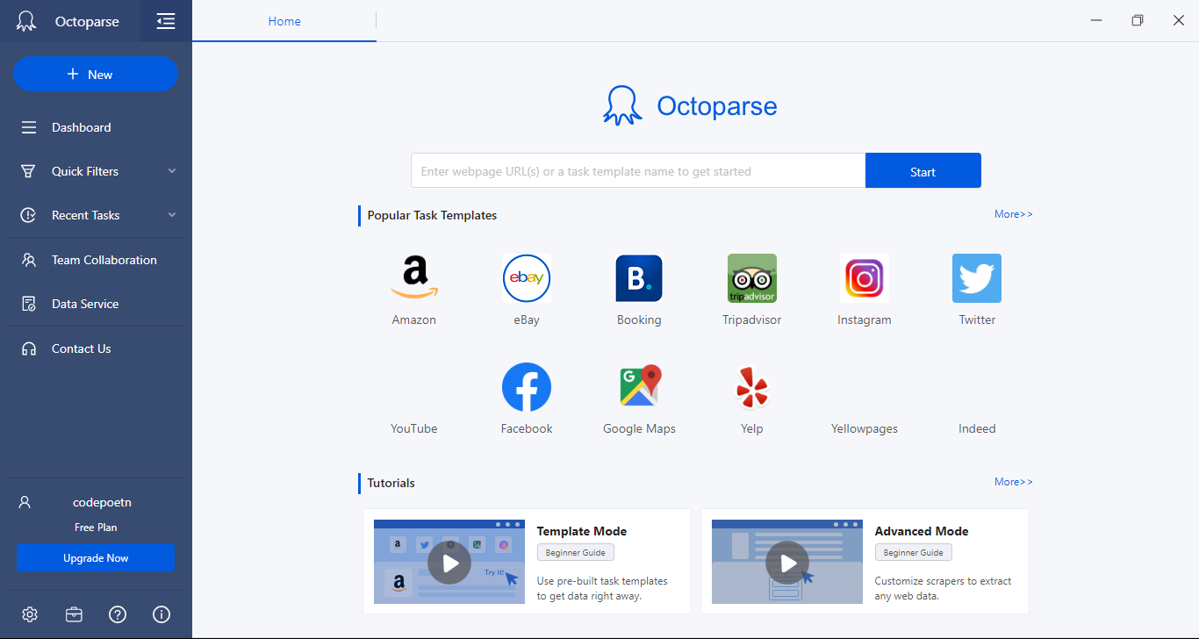Image resolution: width=1199 pixels, height=639 pixels.
Task: Collapse the sidebar with the menu fold icon
Action: [x=166, y=21]
